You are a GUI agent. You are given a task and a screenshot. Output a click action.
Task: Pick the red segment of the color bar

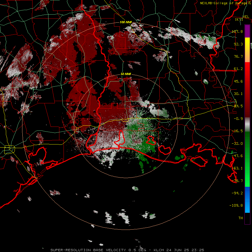pyautogui.click(x=247, y=89)
